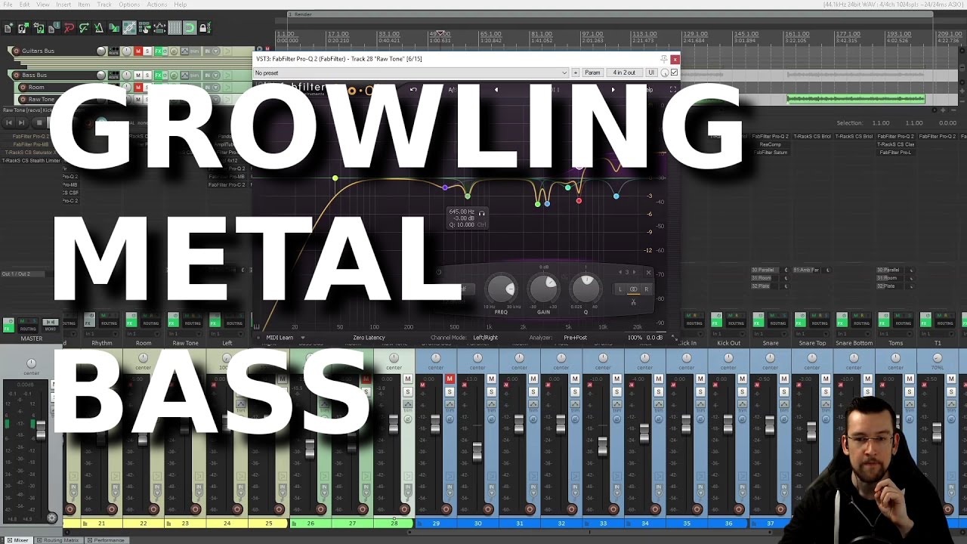Viewport: 967px width, 544px height.
Task: Open the FX chain of Guitars Bus
Action: click(158, 51)
